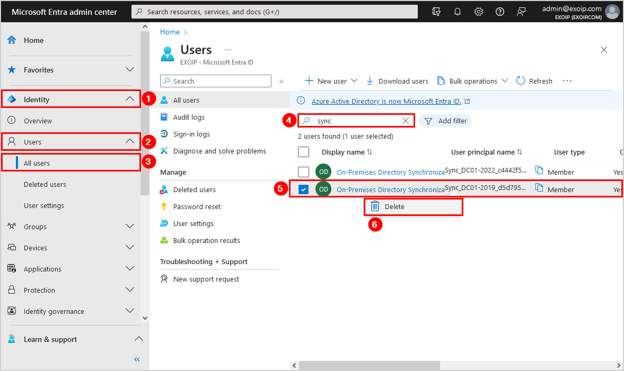The height and width of the screenshot is (371, 624).
Task: Click the sidebar vertical scrollbar
Action: tap(145, 112)
